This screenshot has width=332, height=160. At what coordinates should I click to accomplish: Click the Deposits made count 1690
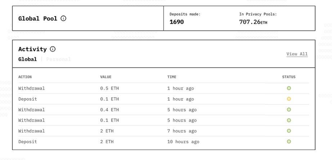click(x=177, y=22)
